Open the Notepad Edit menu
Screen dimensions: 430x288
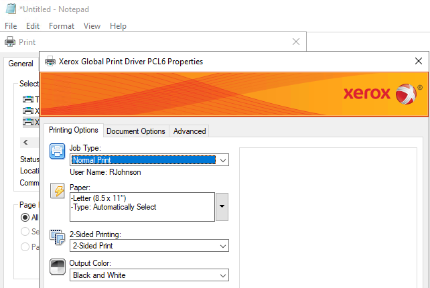pyautogui.click(x=33, y=26)
